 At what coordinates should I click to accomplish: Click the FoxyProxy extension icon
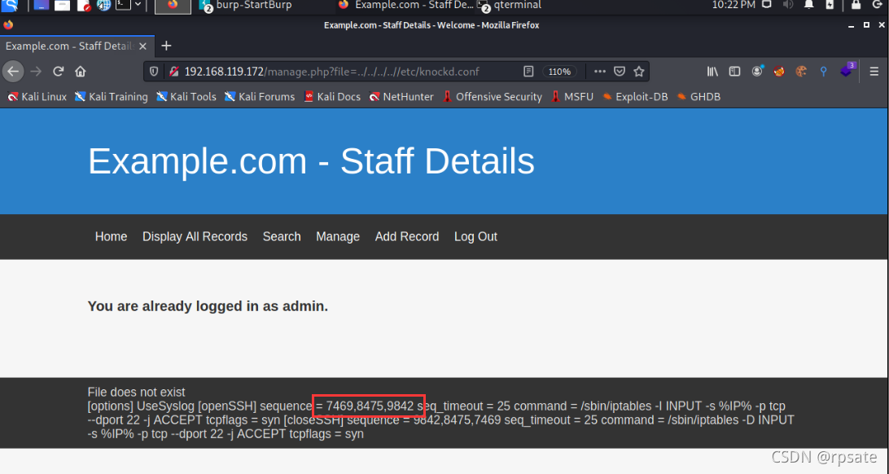tap(779, 72)
